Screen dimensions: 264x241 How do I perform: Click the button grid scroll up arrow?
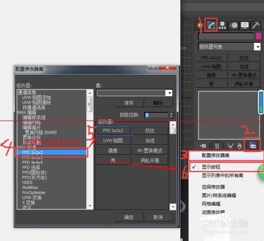pyautogui.click(x=173, y=125)
